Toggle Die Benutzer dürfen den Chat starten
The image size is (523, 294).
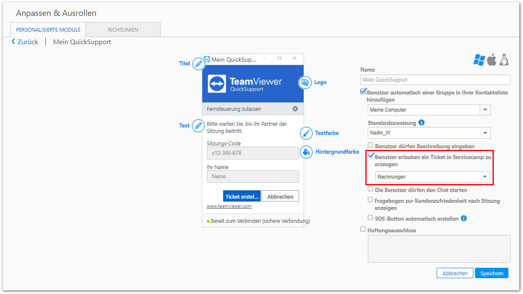tap(370, 189)
